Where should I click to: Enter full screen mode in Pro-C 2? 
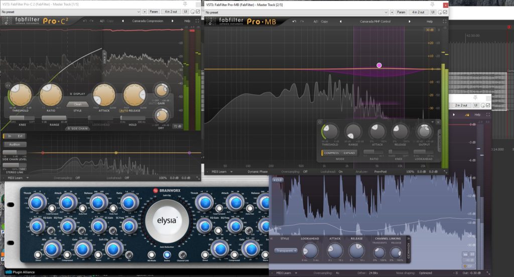[197, 21]
